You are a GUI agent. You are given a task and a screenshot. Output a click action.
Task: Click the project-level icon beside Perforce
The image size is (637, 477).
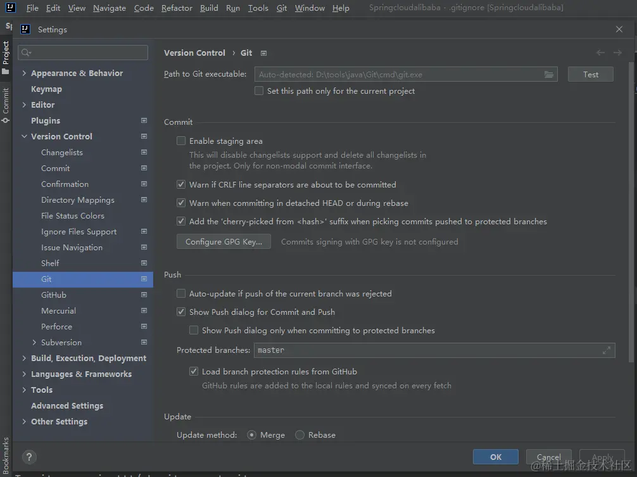pos(144,327)
